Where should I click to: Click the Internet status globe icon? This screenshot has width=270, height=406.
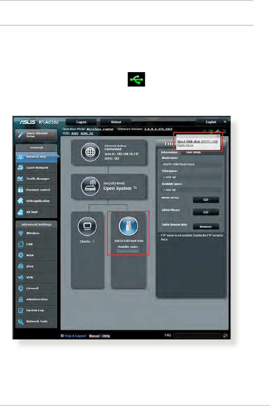(90, 152)
